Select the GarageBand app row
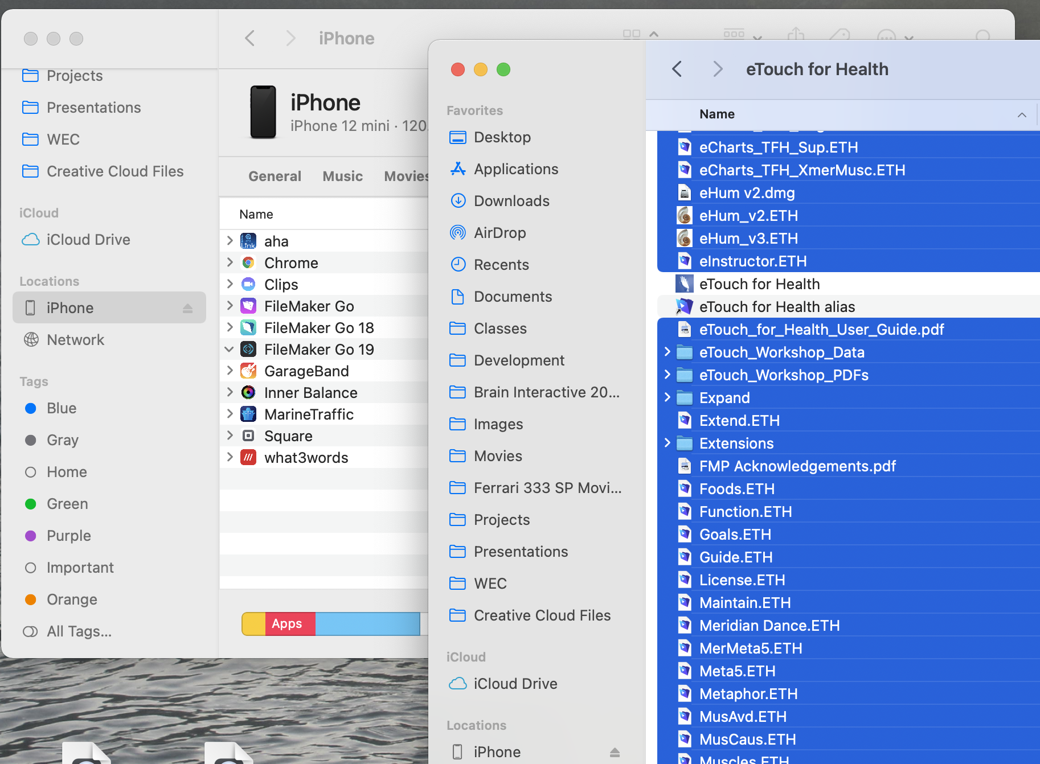 tap(324, 371)
